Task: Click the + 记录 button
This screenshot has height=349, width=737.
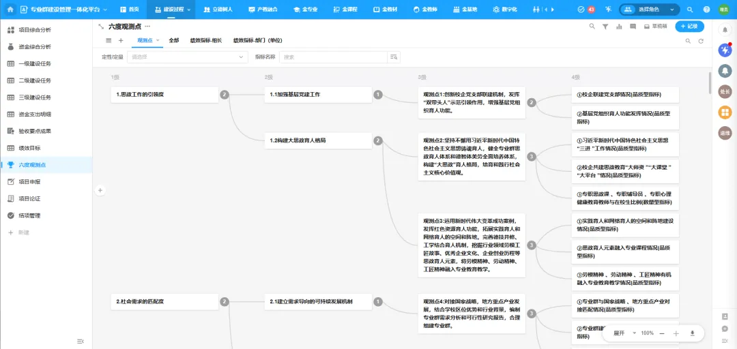Action: pos(689,26)
